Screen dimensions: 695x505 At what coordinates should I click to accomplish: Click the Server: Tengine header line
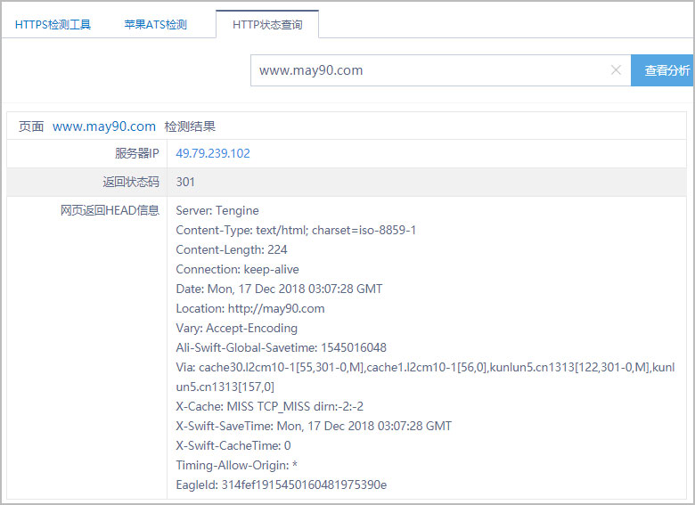217,210
